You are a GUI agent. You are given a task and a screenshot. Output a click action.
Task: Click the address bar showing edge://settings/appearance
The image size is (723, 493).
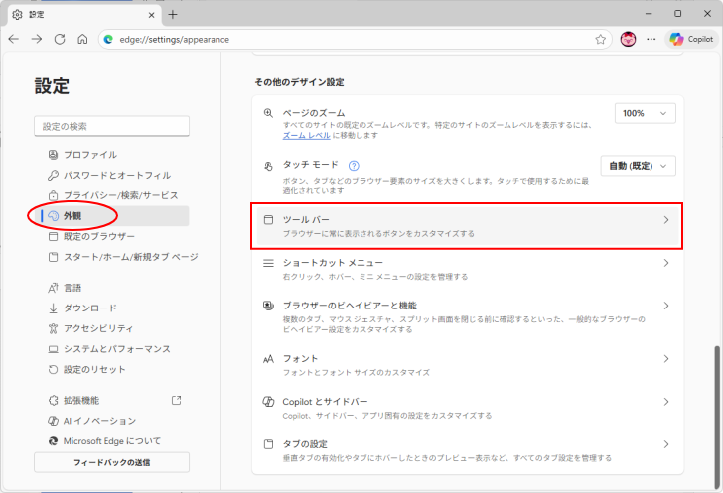pyautogui.click(x=356, y=39)
